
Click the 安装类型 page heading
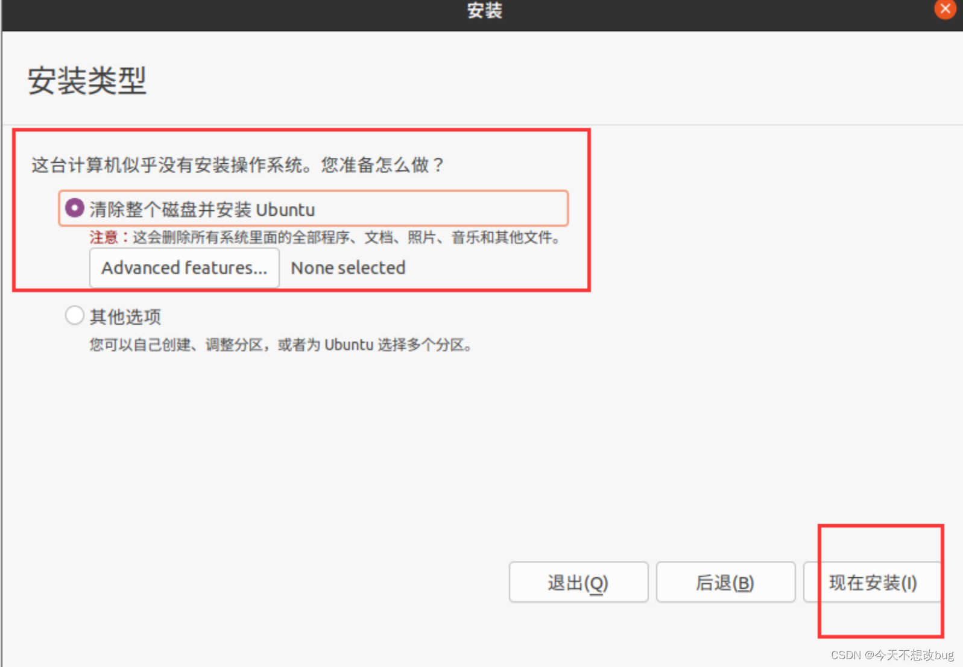[87, 81]
